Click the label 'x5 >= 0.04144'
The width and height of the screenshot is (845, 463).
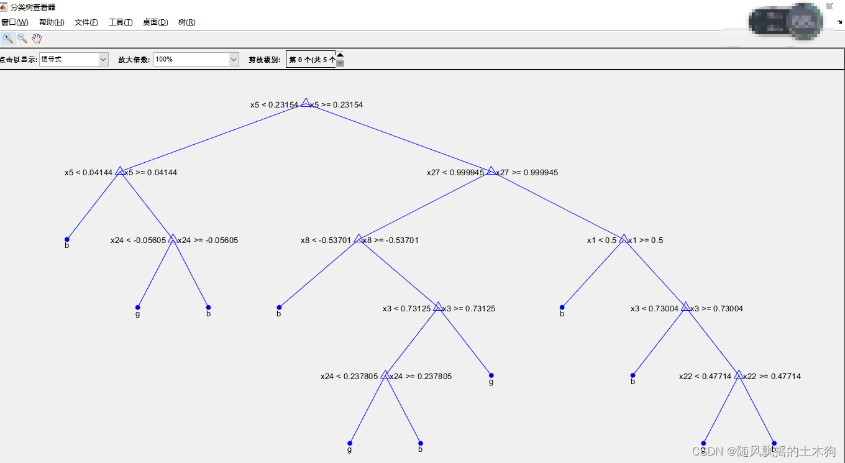click(151, 173)
